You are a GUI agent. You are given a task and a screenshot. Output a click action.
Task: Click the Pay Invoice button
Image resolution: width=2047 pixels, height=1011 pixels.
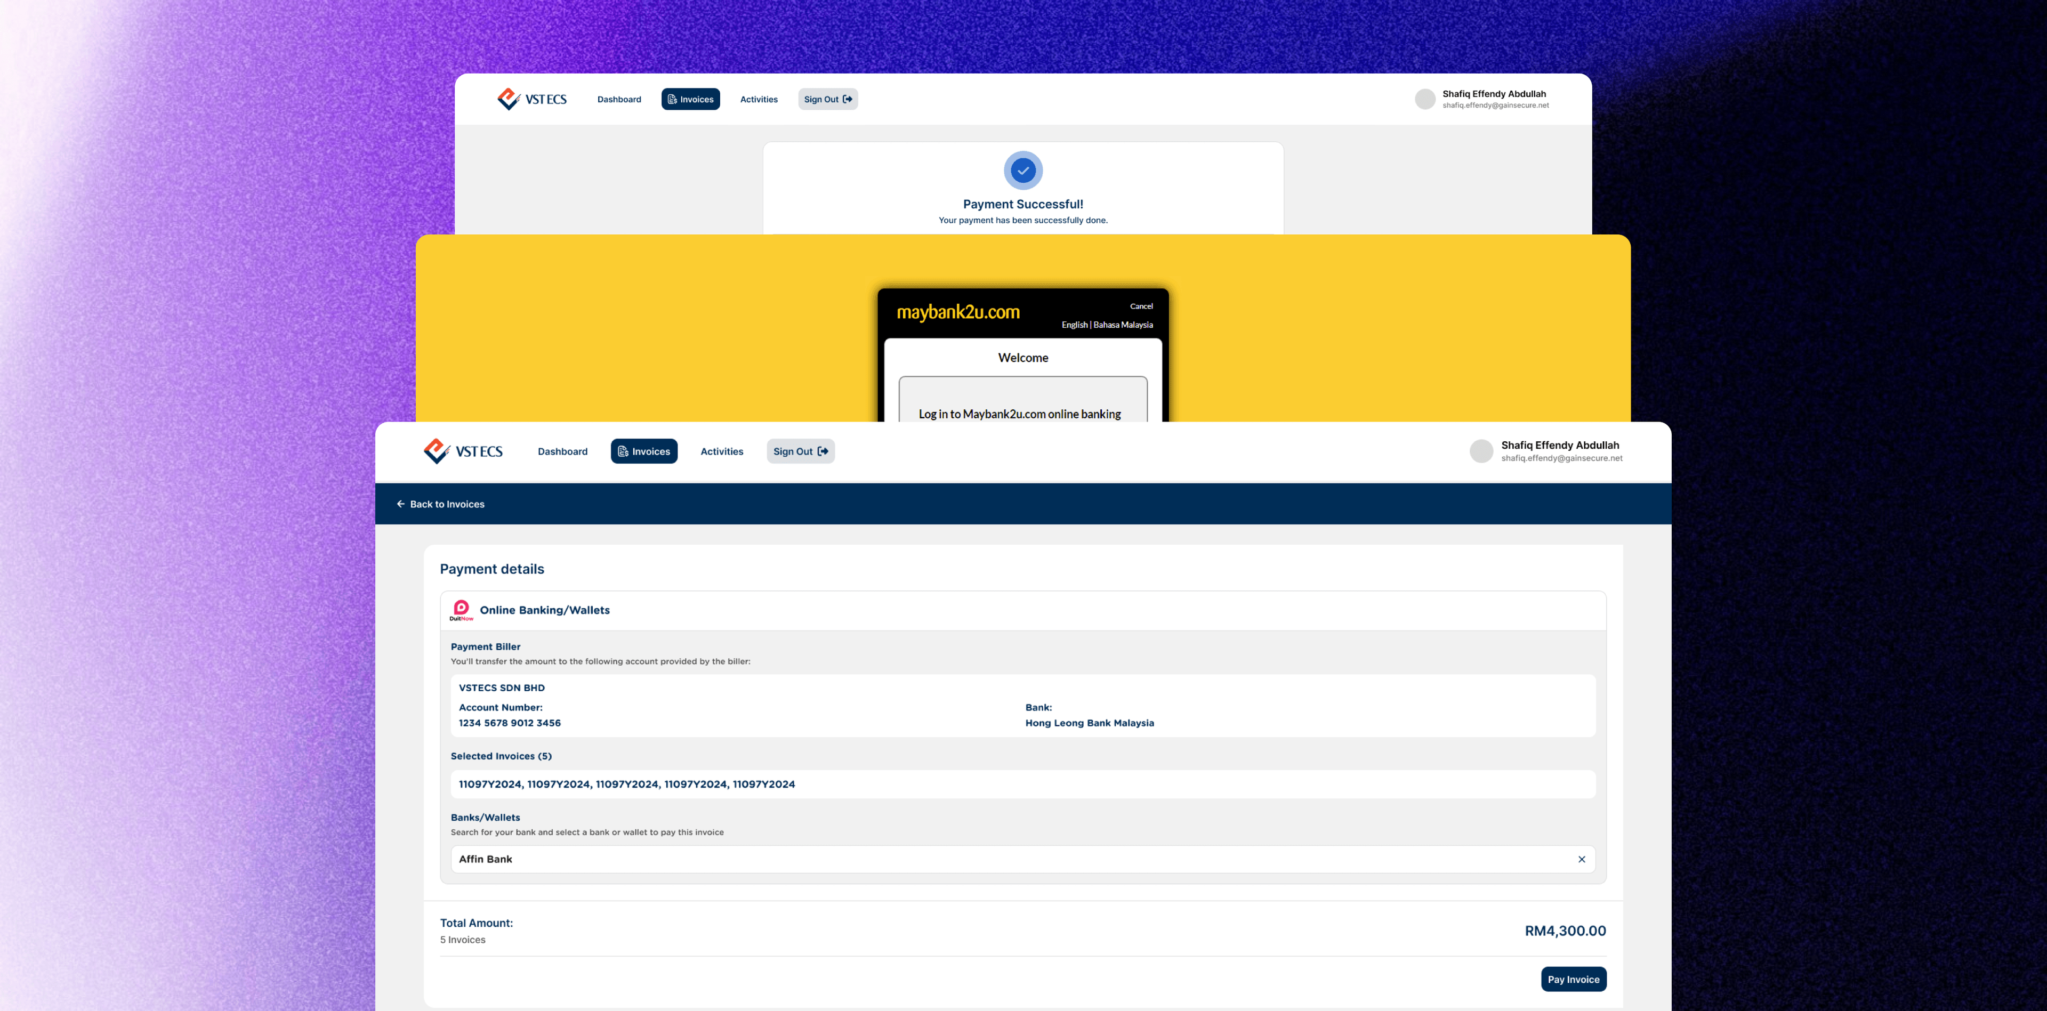coord(1574,979)
